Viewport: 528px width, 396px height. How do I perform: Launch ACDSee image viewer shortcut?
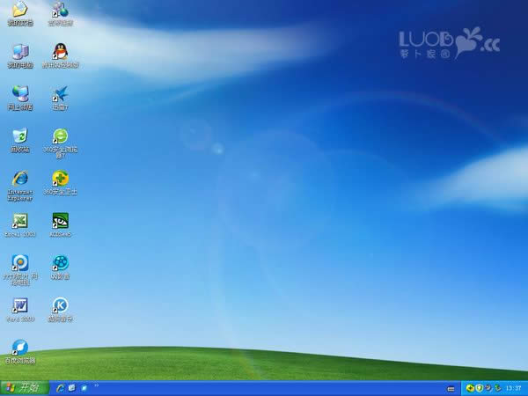pyautogui.click(x=60, y=221)
